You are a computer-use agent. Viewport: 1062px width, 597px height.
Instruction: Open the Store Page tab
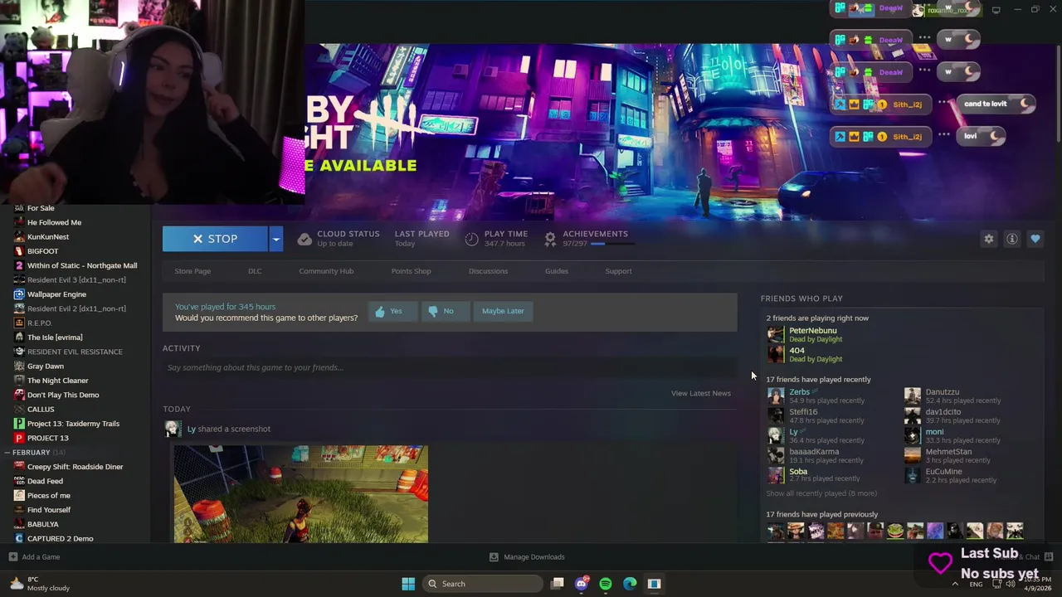coord(192,271)
